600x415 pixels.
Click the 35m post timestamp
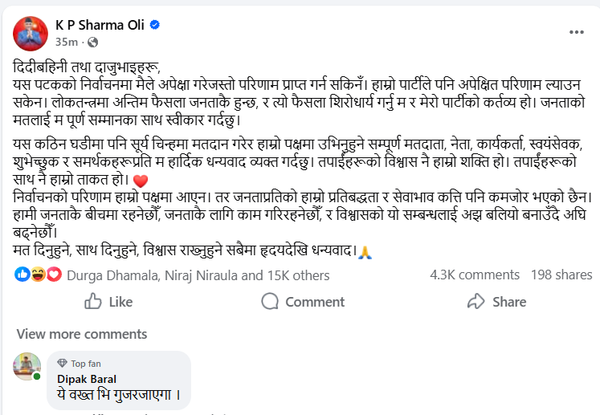[x=67, y=42]
